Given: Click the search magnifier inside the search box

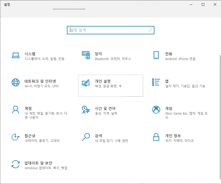Looking at the screenshot, I should pyautogui.click(x=150, y=30).
